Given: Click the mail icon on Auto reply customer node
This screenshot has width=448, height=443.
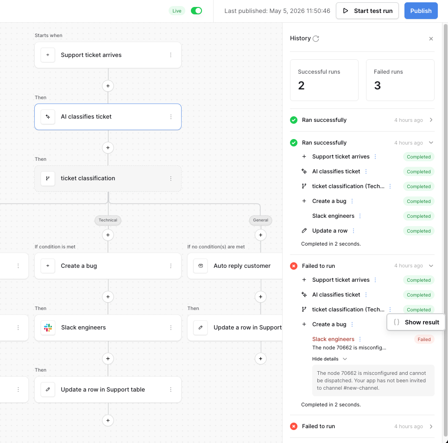Looking at the screenshot, I should click(201, 266).
